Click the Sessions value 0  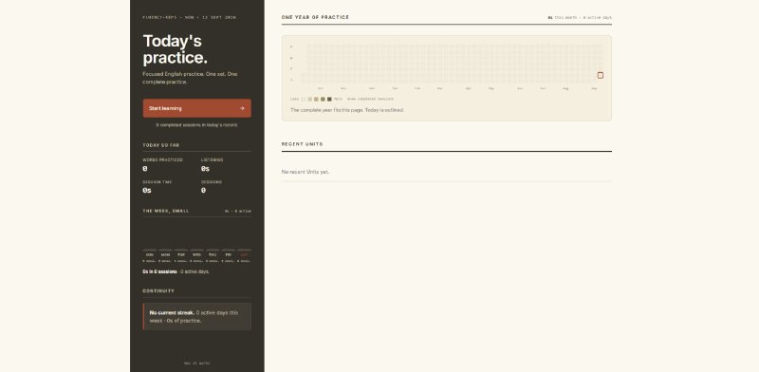(x=203, y=191)
